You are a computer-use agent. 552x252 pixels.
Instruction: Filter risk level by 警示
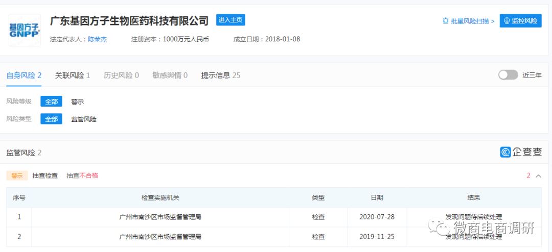pyautogui.click(x=78, y=102)
